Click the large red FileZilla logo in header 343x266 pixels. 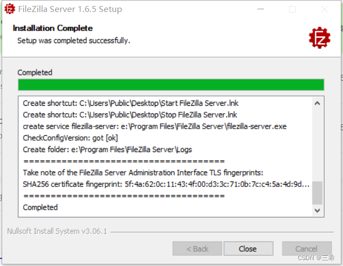(320, 38)
